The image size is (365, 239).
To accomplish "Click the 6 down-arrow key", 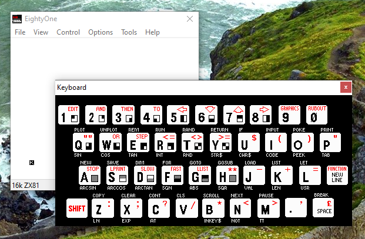I will point(206,115).
